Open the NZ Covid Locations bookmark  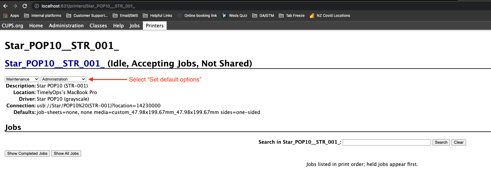[x=330, y=16]
